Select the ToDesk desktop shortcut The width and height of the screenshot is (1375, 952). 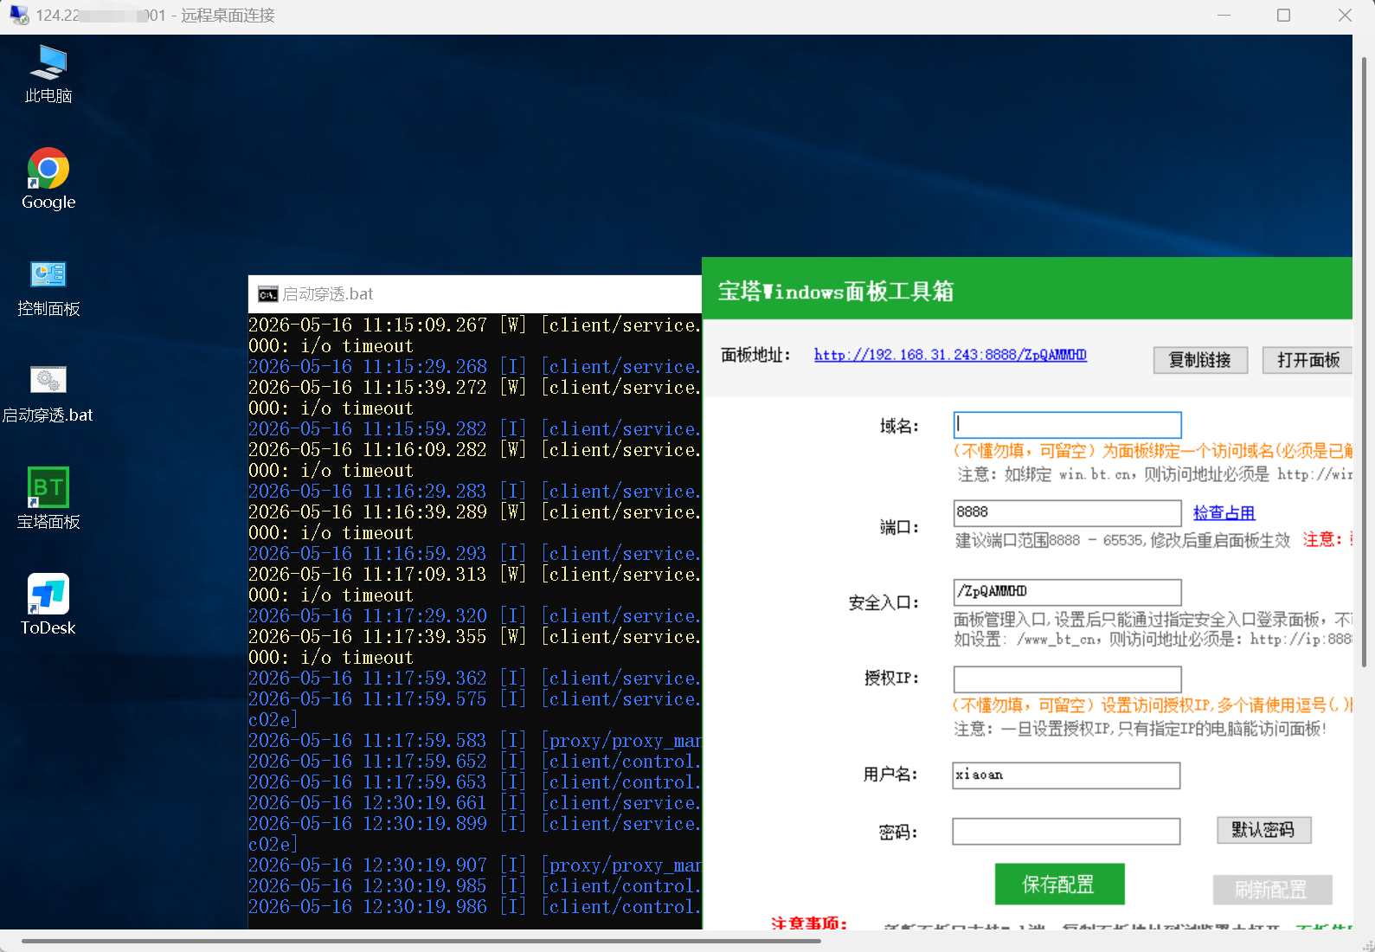coord(48,605)
